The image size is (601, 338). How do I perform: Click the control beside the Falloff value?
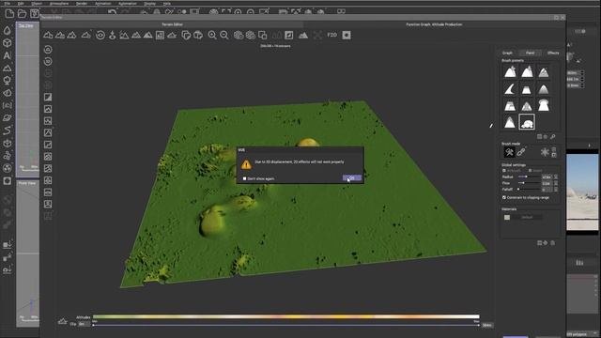click(x=556, y=190)
